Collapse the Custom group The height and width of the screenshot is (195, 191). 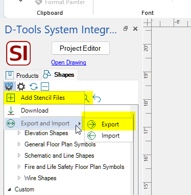10,189
